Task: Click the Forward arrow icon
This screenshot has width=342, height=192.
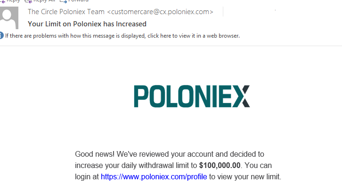Action: tap(63, 1)
